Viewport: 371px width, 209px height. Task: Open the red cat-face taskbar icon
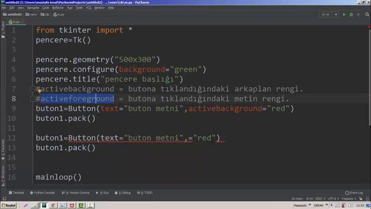[x=72, y=205]
